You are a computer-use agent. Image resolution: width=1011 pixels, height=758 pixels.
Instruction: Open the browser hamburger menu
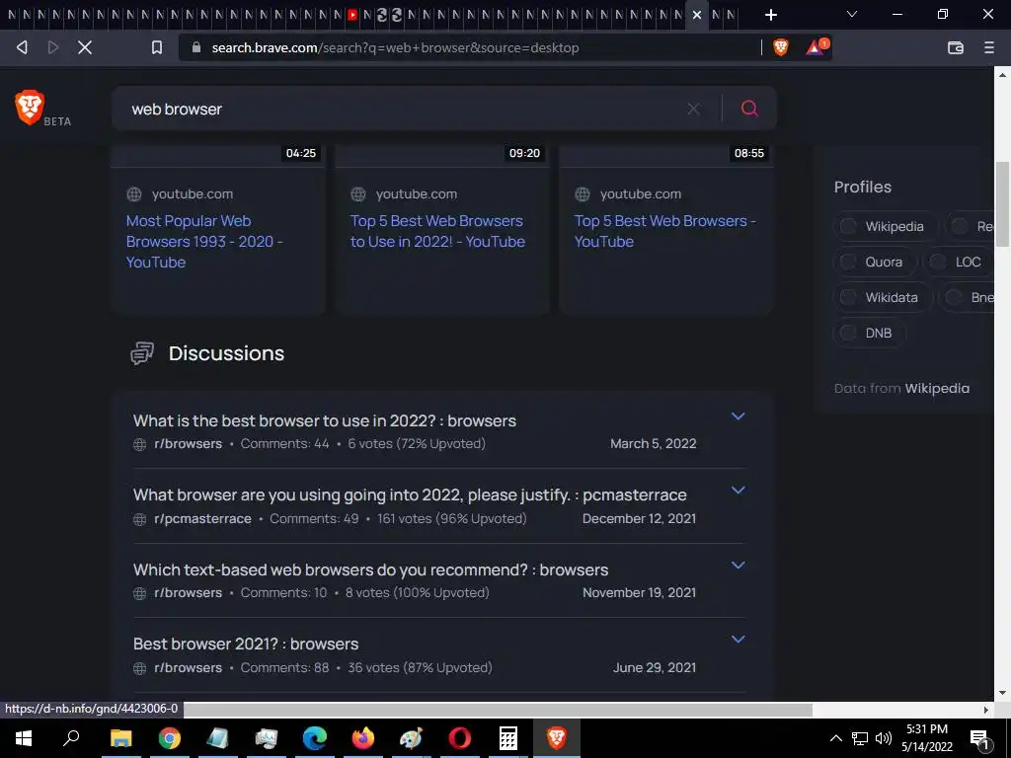click(989, 47)
